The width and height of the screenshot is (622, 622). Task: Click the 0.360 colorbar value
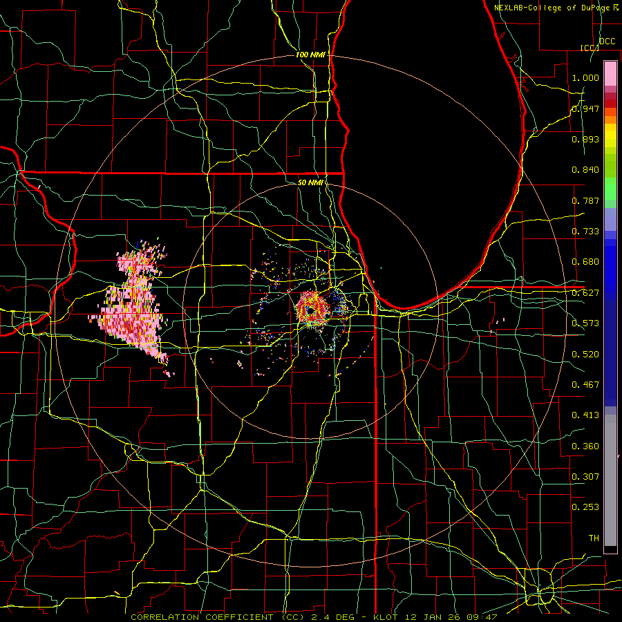[x=585, y=446]
